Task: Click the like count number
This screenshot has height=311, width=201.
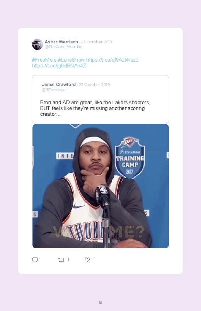Action: pyautogui.click(x=95, y=259)
